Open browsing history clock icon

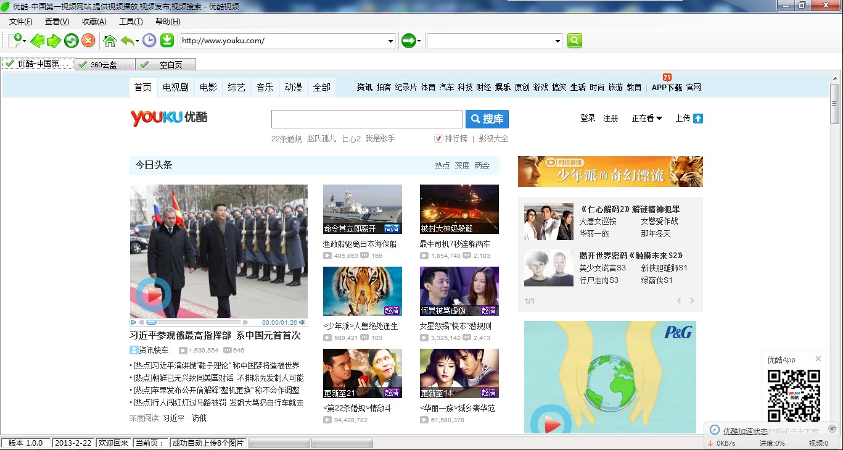coord(149,41)
